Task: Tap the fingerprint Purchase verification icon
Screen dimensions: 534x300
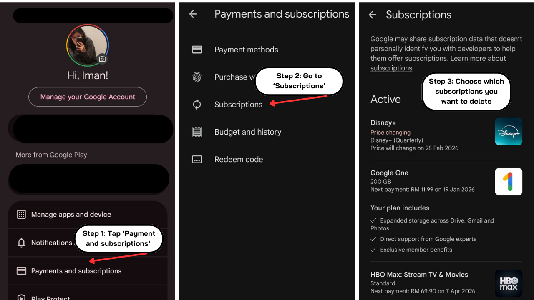Action: [197, 77]
